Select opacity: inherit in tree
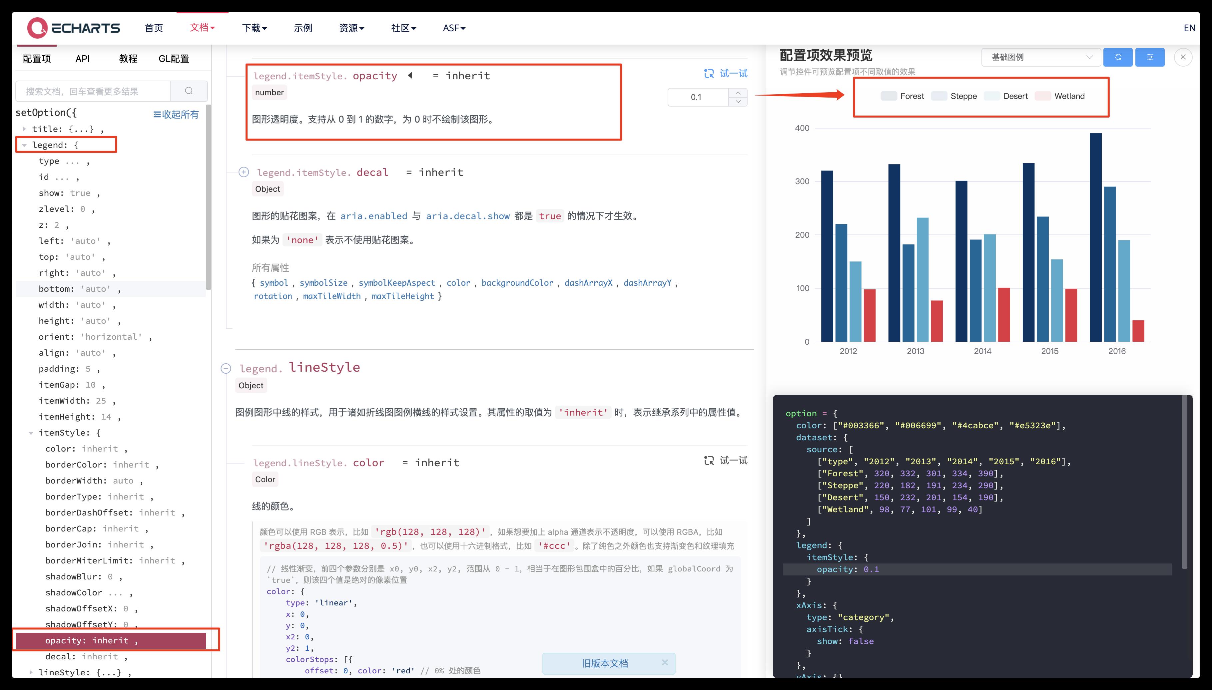 [x=111, y=640]
